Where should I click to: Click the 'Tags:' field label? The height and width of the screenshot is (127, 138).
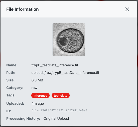(11, 95)
